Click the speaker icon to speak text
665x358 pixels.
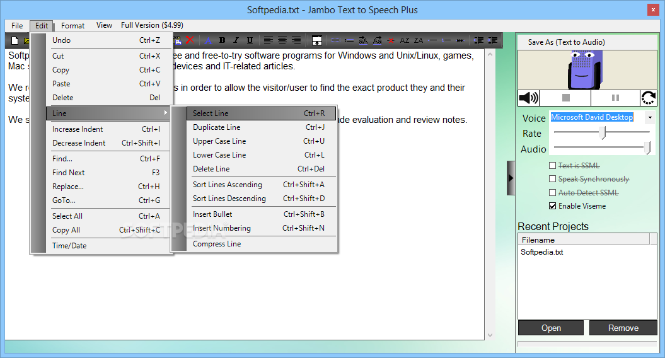(528, 98)
